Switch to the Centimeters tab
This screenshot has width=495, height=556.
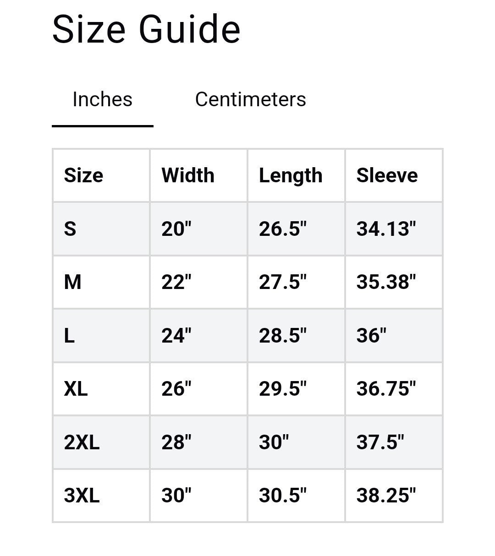tap(250, 99)
